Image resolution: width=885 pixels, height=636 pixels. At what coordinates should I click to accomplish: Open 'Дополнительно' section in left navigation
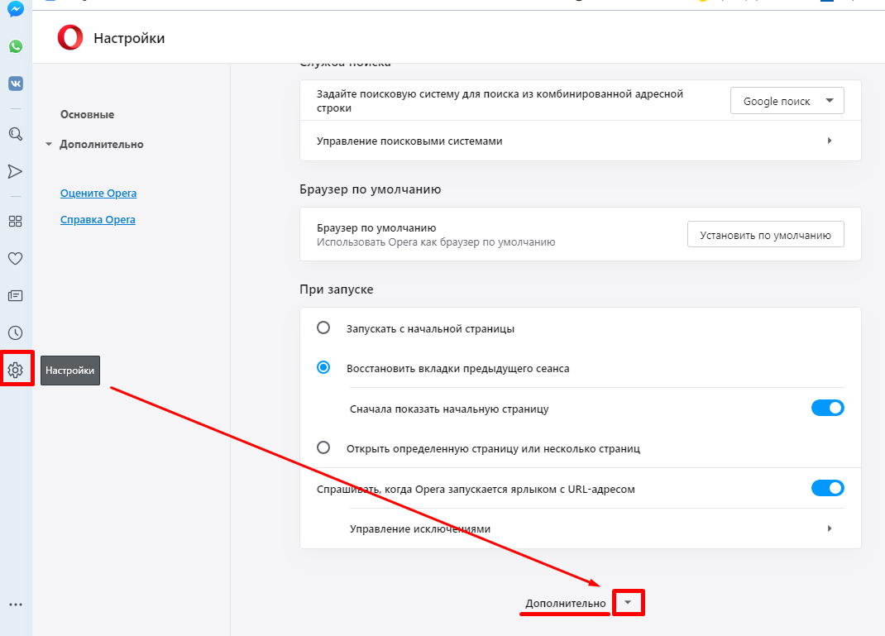[102, 145]
